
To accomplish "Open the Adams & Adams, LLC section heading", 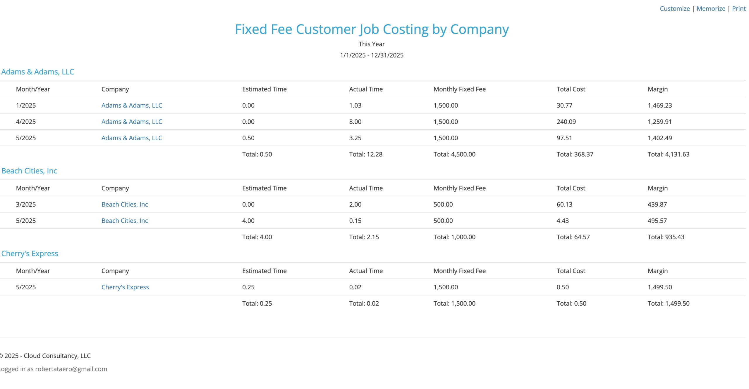I will (x=38, y=72).
